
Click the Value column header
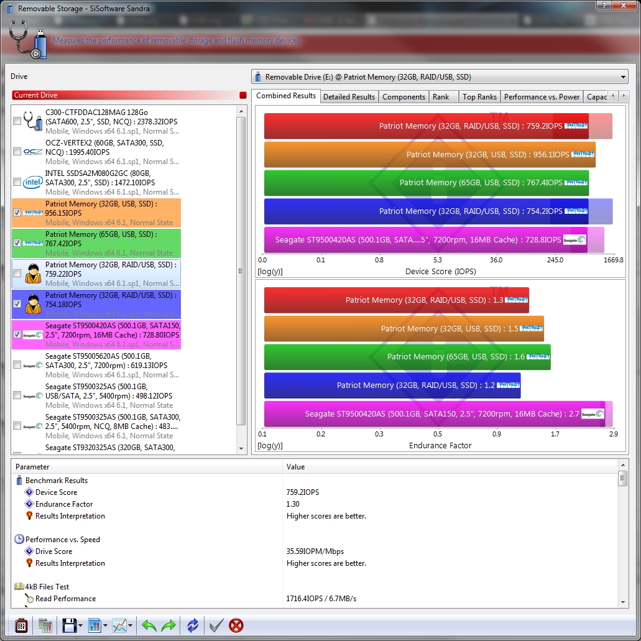tap(450, 467)
